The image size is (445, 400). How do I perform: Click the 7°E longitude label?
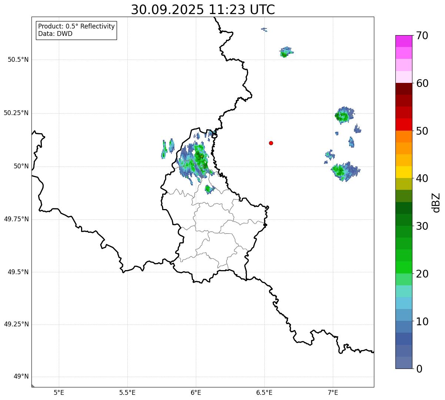333,393
